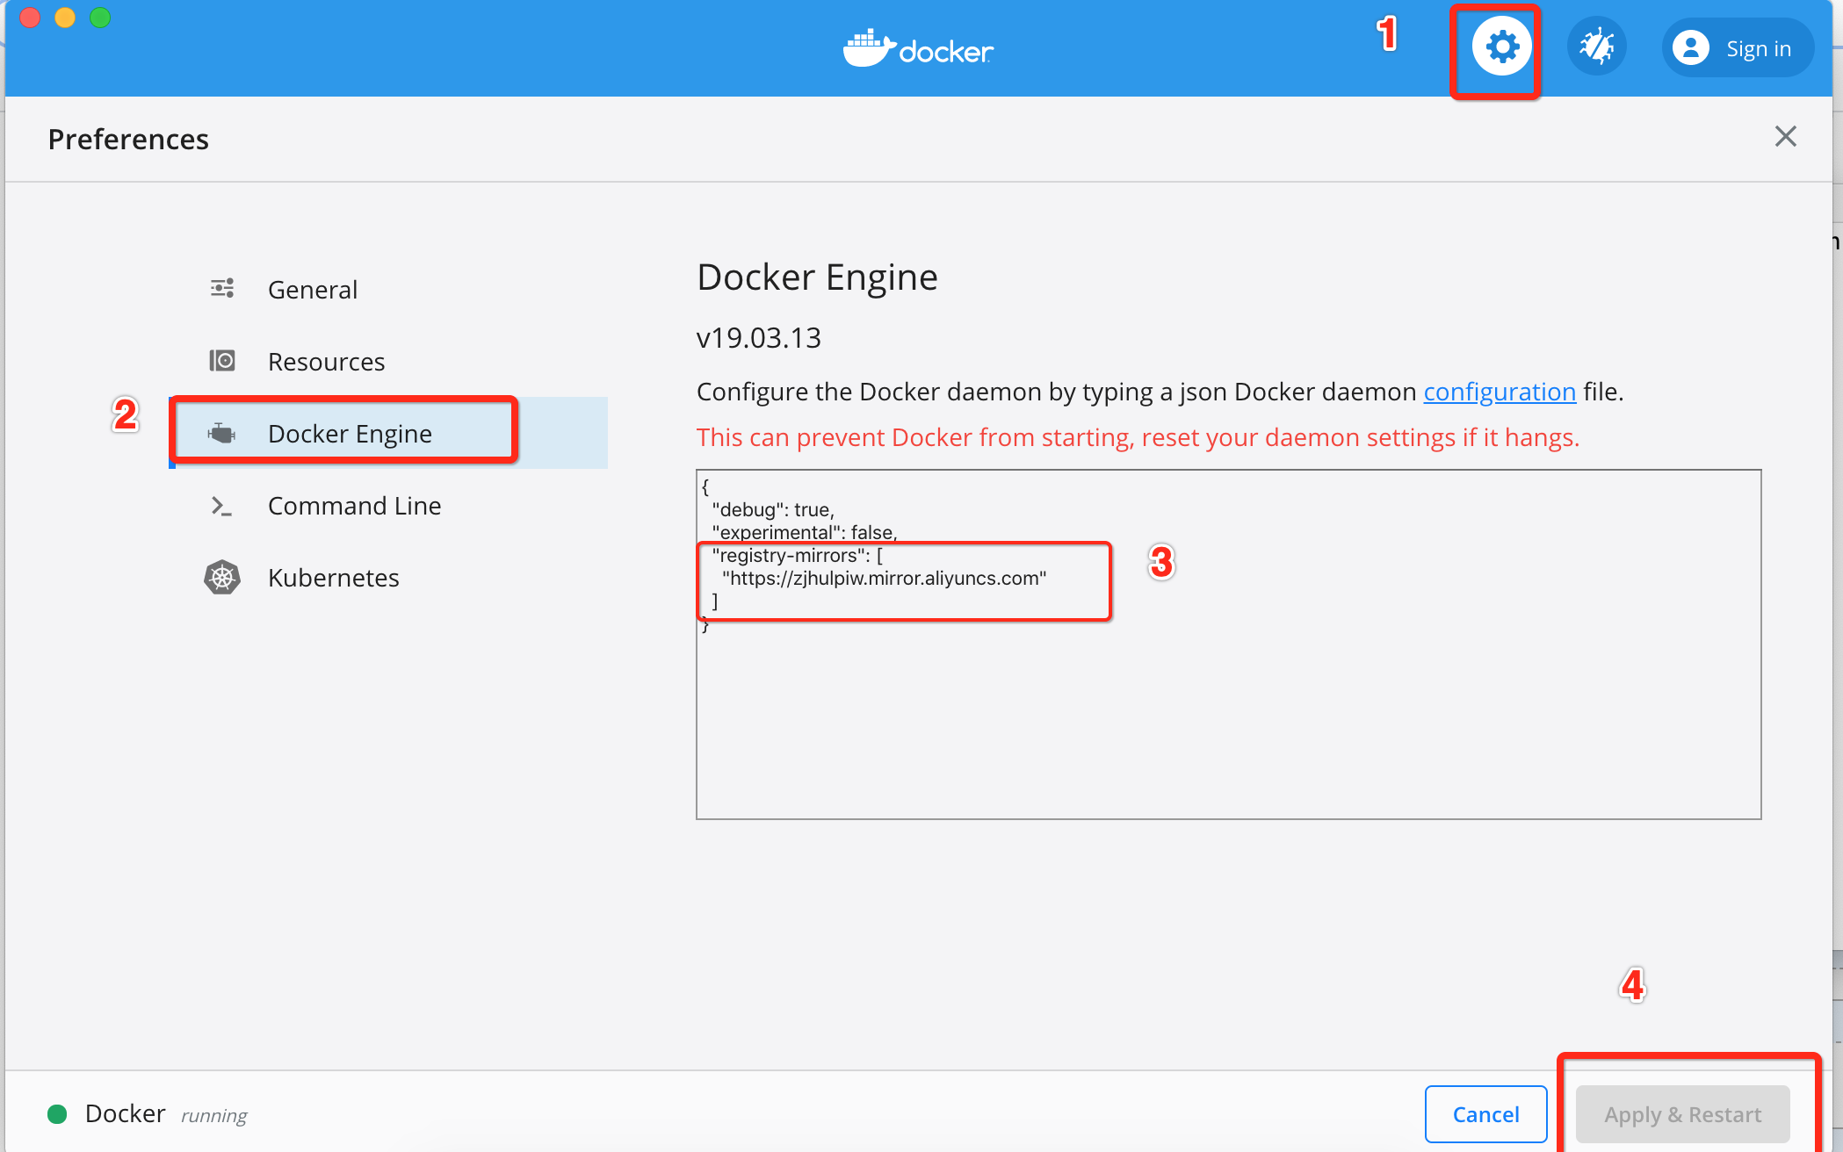Viewport: 1843px width, 1152px height.
Task: Click the user avatar icon
Action: tap(1690, 48)
